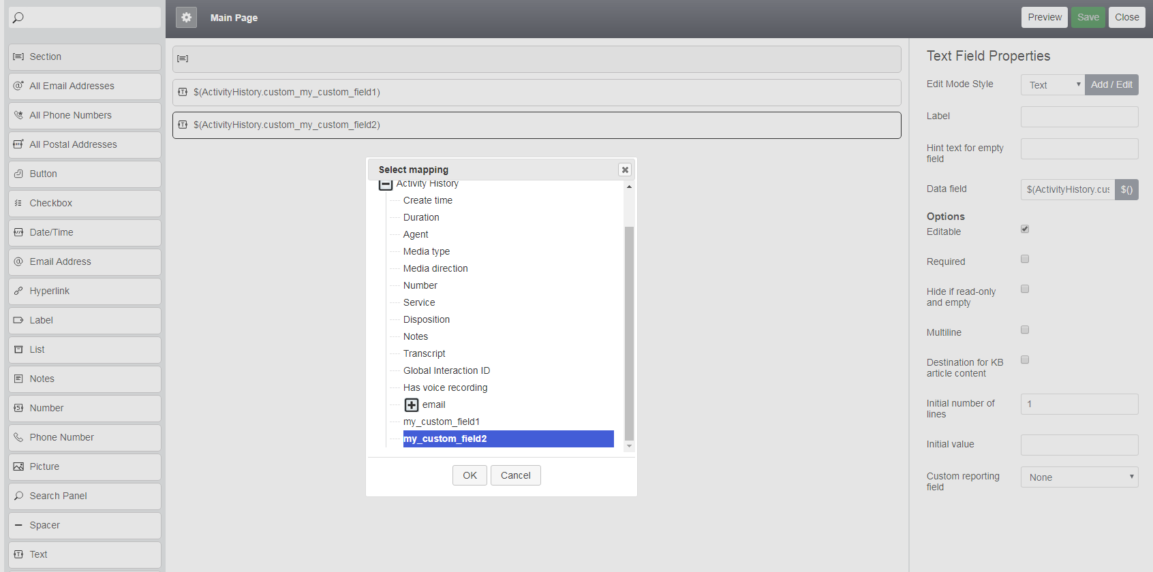
Task: Click text field icon for custom_field2 row
Action: click(x=183, y=125)
